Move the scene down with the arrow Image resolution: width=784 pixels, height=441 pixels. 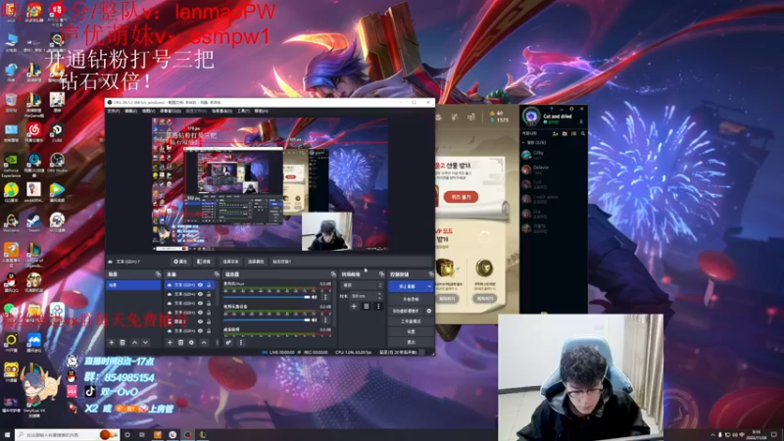tap(145, 342)
